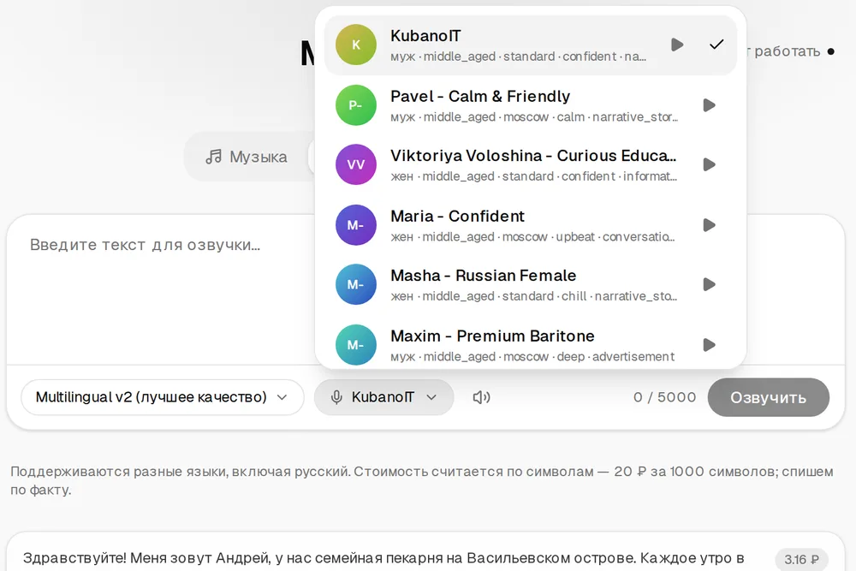Choose Viktoriya Voloshina - Curious Educa... voice

point(531,165)
